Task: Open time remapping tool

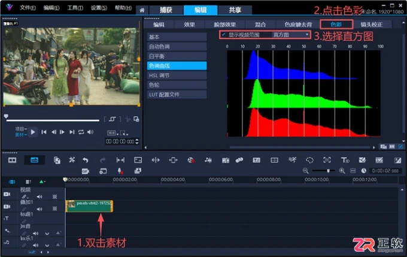Action: click(x=292, y=160)
